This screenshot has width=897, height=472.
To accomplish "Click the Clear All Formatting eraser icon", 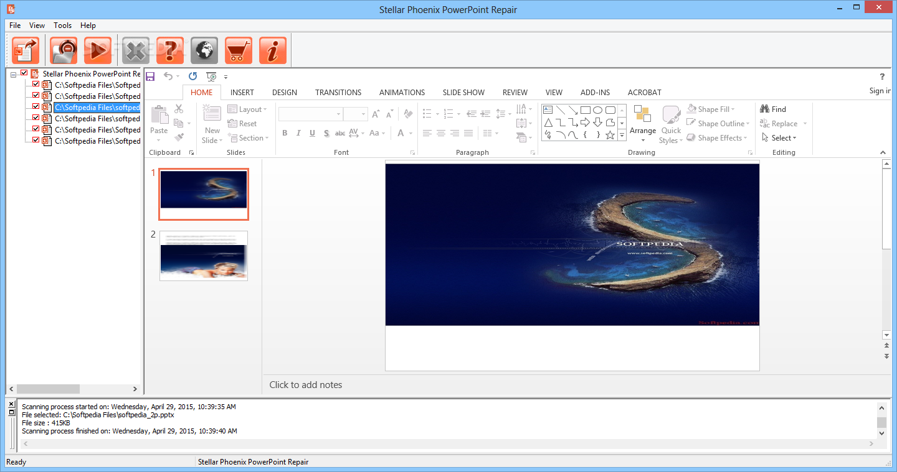I will tap(409, 114).
